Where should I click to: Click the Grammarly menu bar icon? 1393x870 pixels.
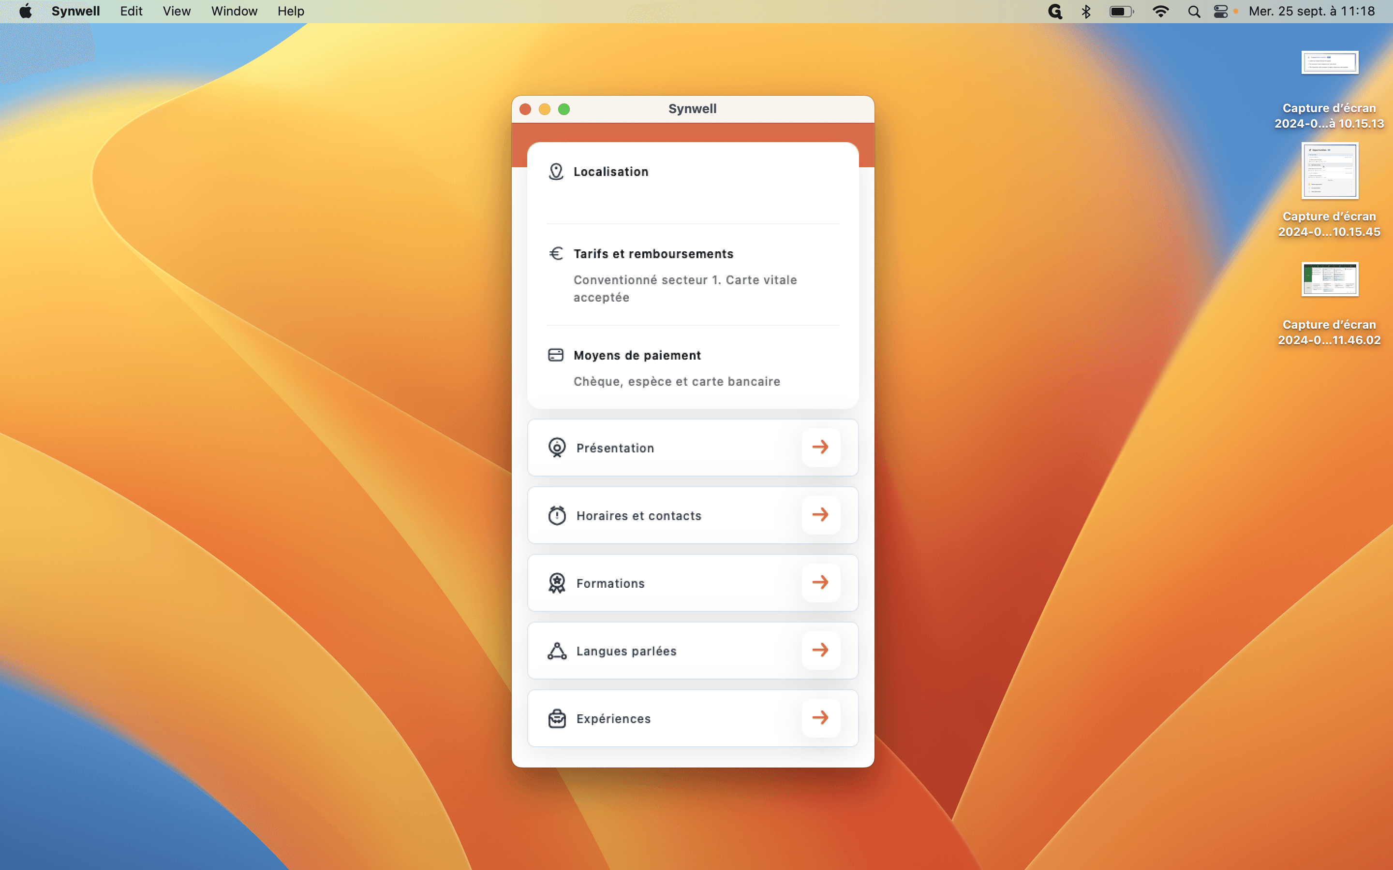coord(1054,11)
